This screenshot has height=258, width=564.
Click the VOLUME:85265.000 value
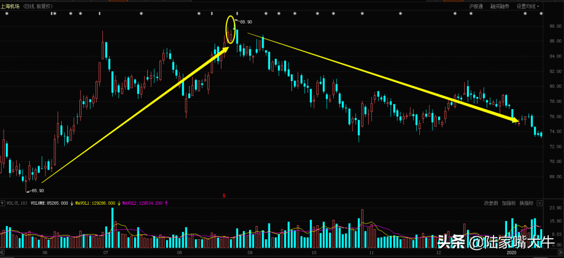[x=49, y=203]
